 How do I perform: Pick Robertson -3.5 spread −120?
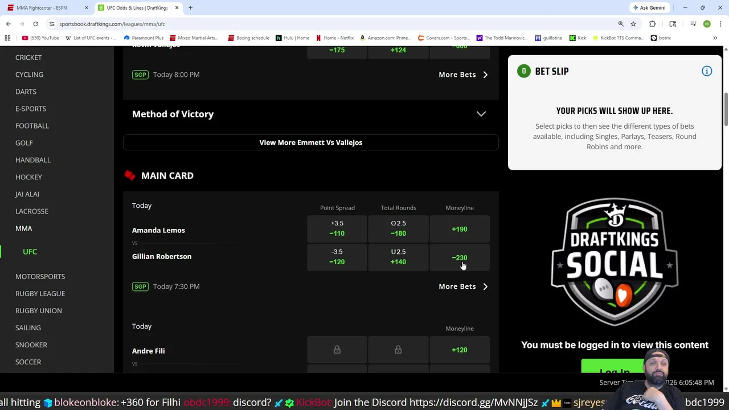(x=337, y=257)
